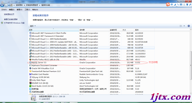Image resolution: width=192 pixels, height=103 pixels.
Task: Open the change view icon
Action: point(181,26)
